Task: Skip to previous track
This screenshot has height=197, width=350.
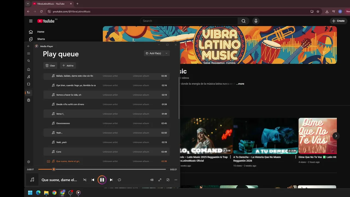Action: tap(93, 180)
